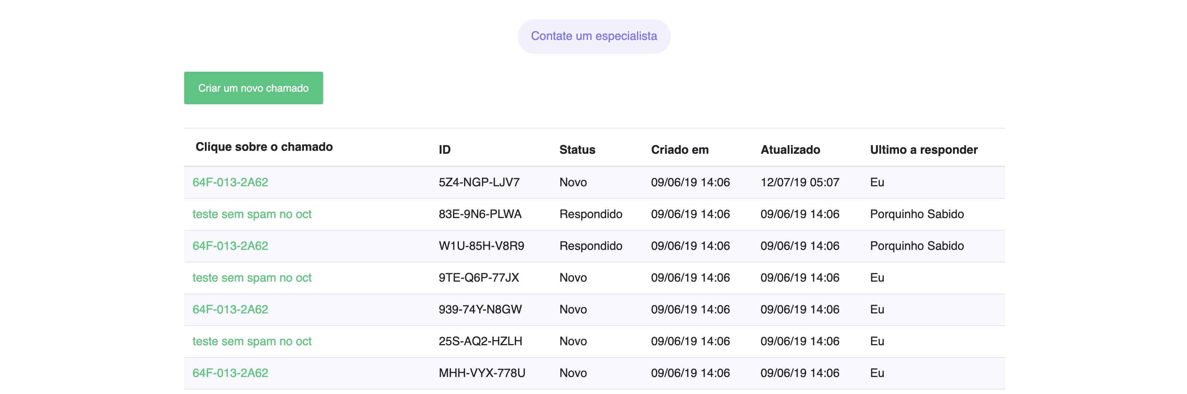Image resolution: width=1187 pixels, height=394 pixels.
Task: Click the Ultimo a responder column header
Action: click(x=923, y=150)
